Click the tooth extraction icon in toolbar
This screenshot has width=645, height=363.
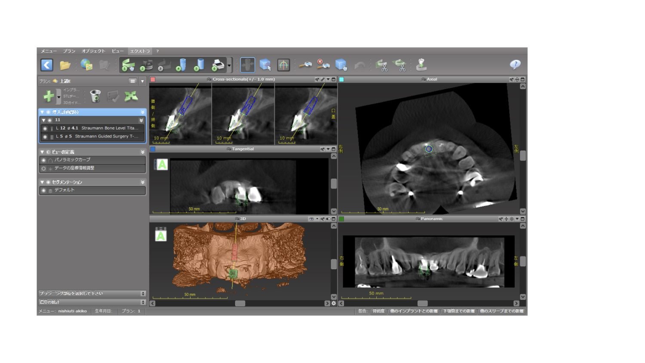point(421,65)
